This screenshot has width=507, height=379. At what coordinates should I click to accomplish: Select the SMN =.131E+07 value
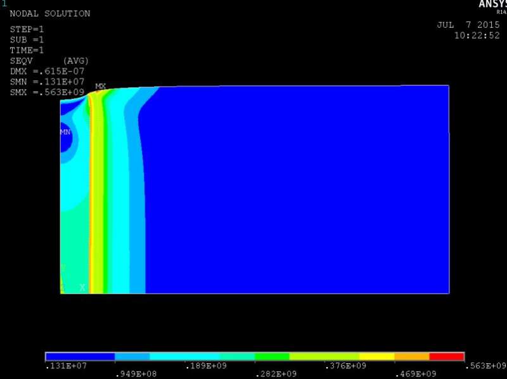click(x=47, y=82)
